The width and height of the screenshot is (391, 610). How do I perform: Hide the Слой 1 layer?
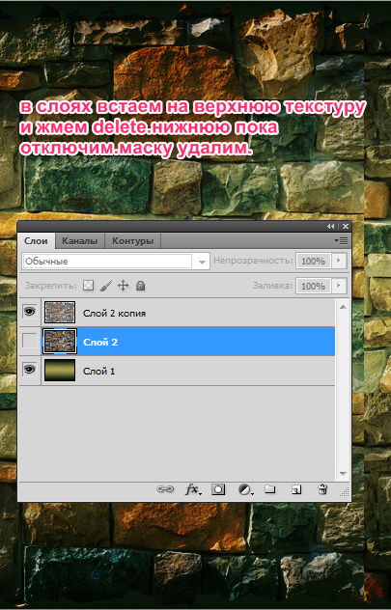pyautogui.click(x=30, y=370)
